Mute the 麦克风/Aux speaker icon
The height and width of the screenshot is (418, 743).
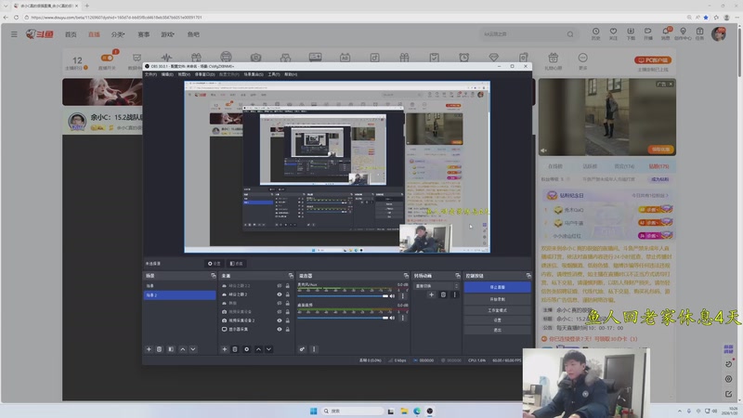click(x=392, y=294)
